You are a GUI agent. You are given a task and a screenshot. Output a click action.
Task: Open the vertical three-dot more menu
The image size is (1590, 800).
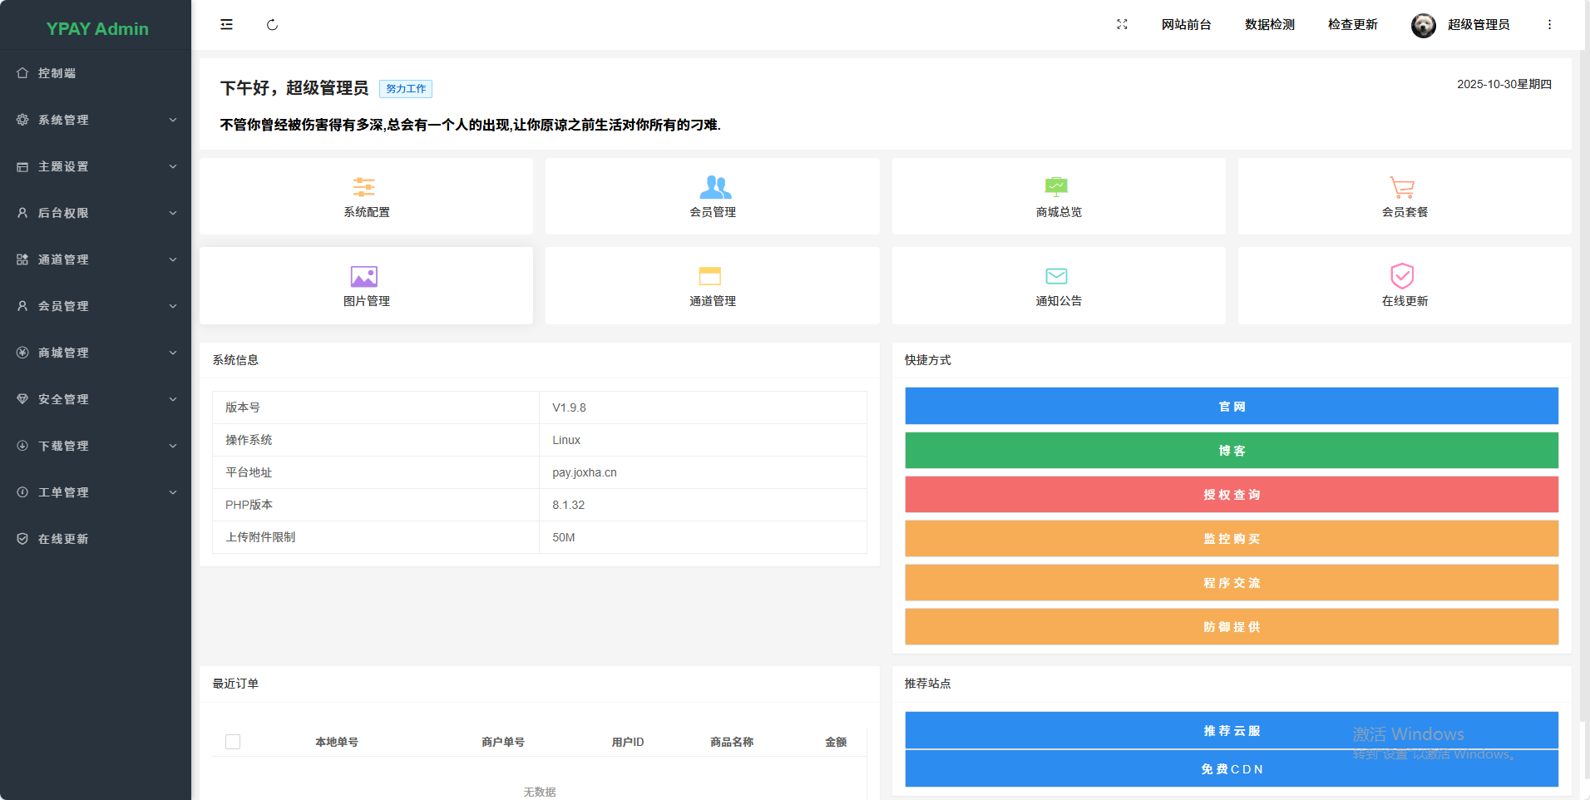[x=1549, y=25]
